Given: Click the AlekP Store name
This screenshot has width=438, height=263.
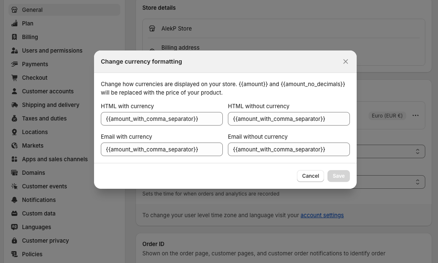Looking at the screenshot, I should (x=177, y=28).
